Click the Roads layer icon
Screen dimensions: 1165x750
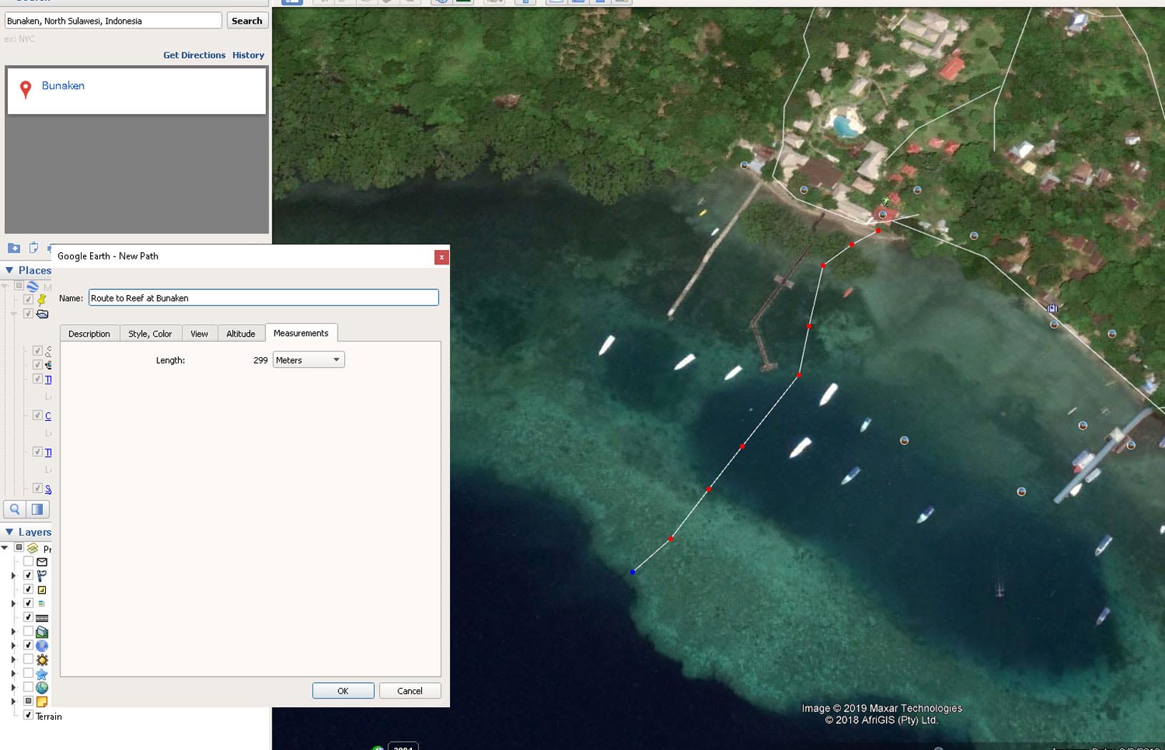[x=42, y=618]
